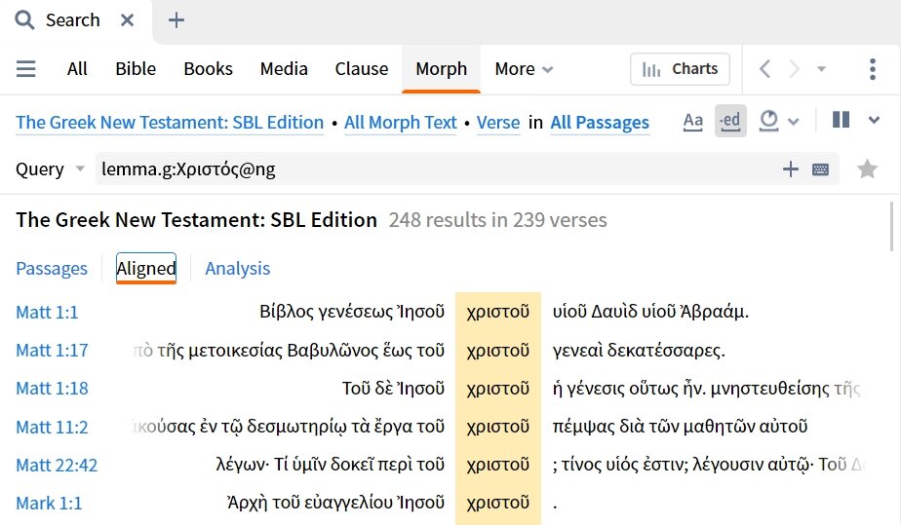Favorite this search with the star icon
The height and width of the screenshot is (525, 901).
tap(867, 169)
